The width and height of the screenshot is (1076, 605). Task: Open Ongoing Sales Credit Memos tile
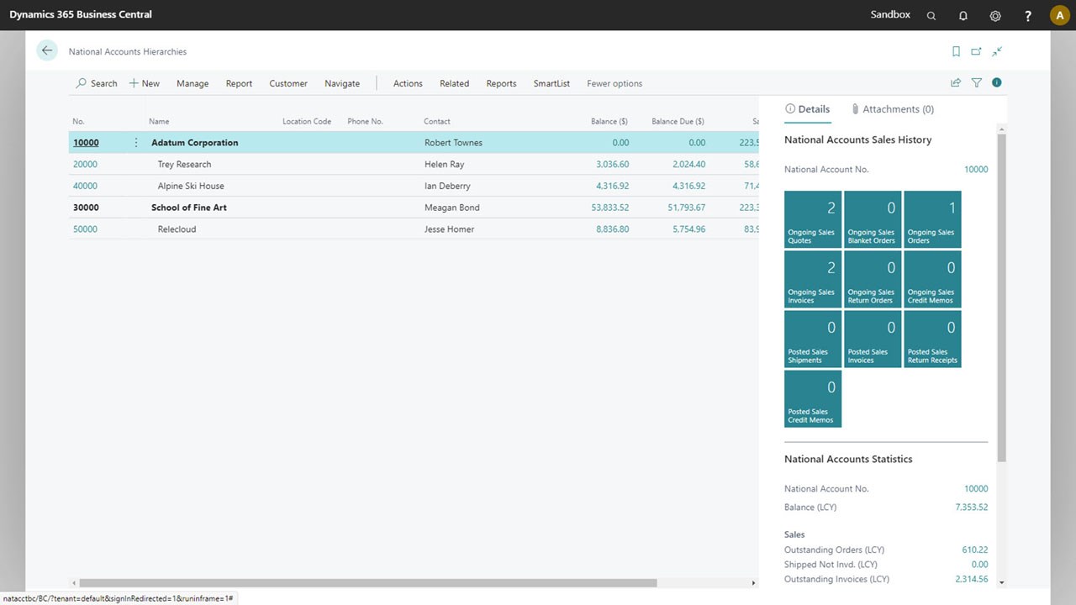[x=932, y=279]
